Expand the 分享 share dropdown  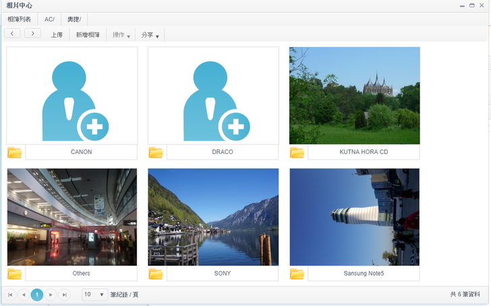coord(148,34)
